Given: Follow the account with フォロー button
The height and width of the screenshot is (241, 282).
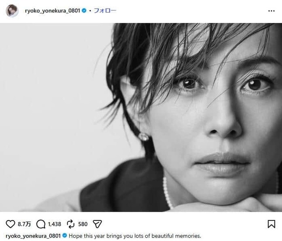Looking at the screenshot, I should 105,10.
